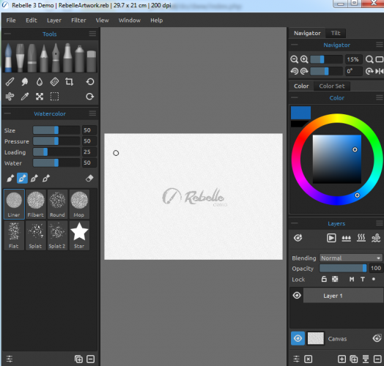Choose the Mop brush preset
This screenshot has height=366, width=384.
coord(79,203)
